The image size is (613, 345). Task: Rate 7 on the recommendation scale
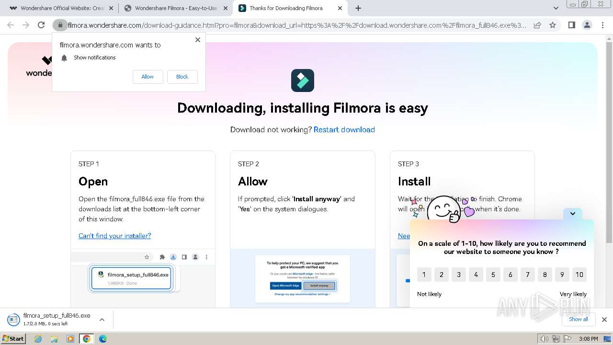coord(527,275)
